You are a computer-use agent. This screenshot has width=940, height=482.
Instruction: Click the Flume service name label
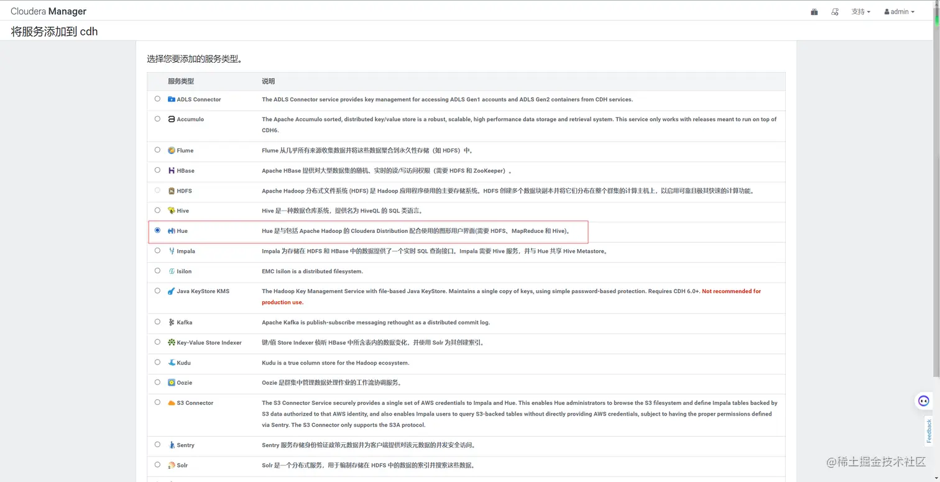pos(185,150)
